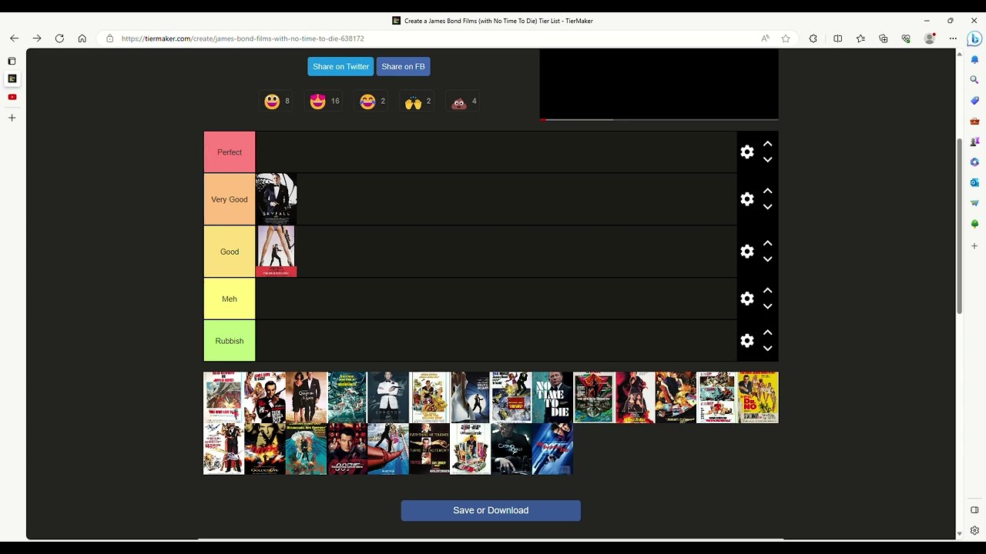Pick the Quantum of Solace poster
The image size is (986, 554).
pyautogui.click(x=306, y=398)
